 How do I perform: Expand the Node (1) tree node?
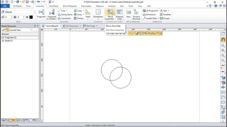click(3, 41)
